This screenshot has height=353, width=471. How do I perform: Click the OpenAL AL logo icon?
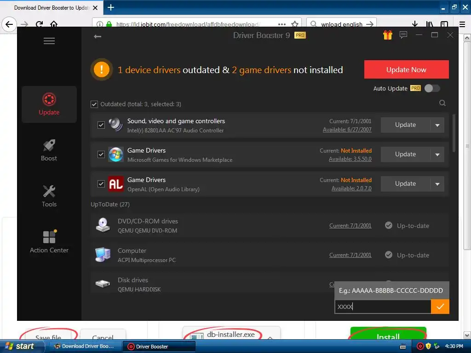coord(115,184)
